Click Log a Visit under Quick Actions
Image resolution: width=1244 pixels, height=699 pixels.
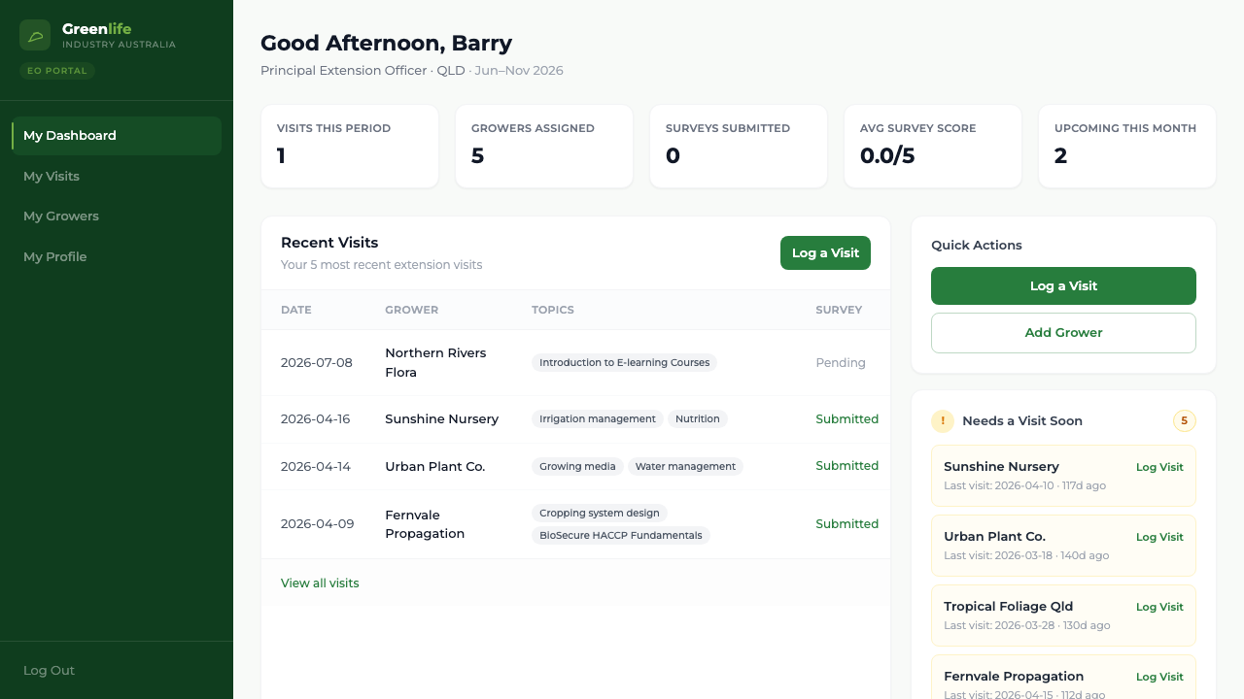[x=1063, y=286]
